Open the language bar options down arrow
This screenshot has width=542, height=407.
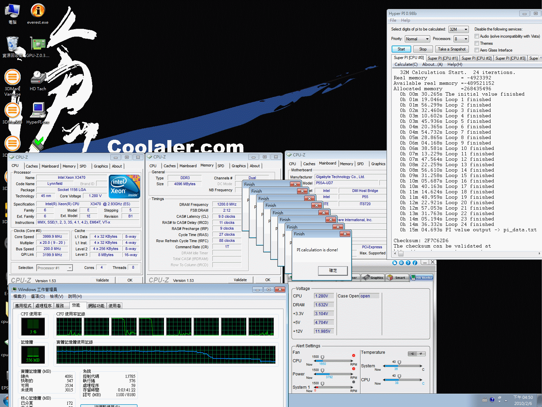tap(500, 402)
